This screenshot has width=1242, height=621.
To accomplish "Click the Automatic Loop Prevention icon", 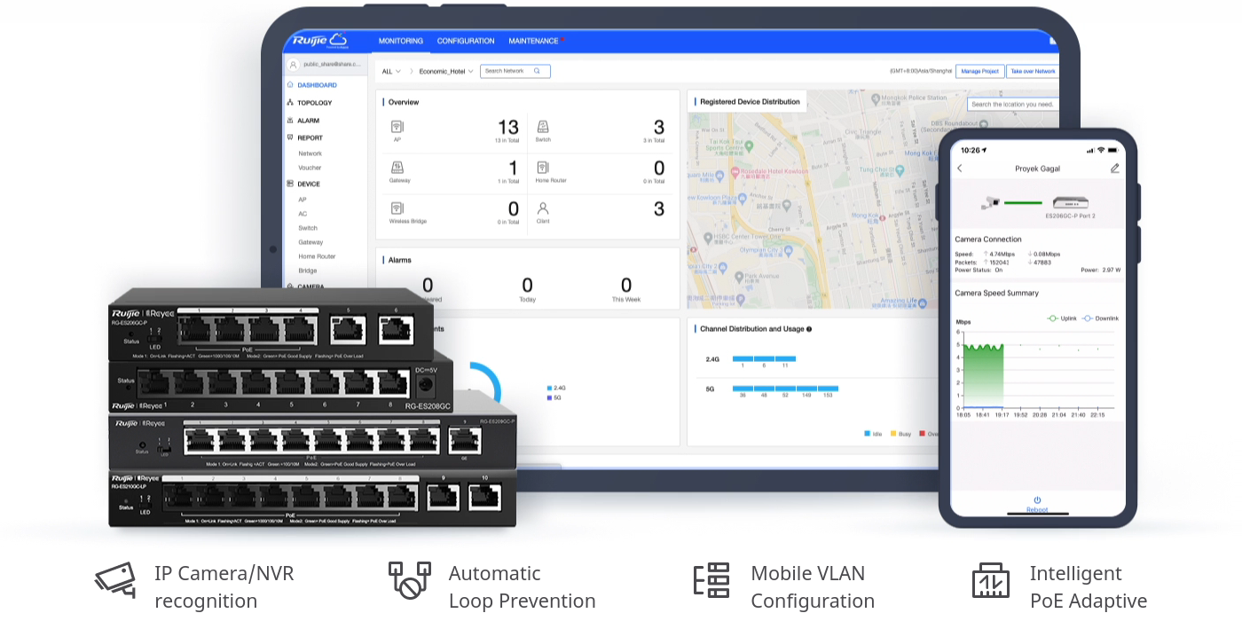I will (410, 580).
